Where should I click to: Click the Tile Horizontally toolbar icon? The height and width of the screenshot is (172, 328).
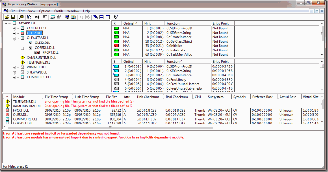tap(101, 17)
